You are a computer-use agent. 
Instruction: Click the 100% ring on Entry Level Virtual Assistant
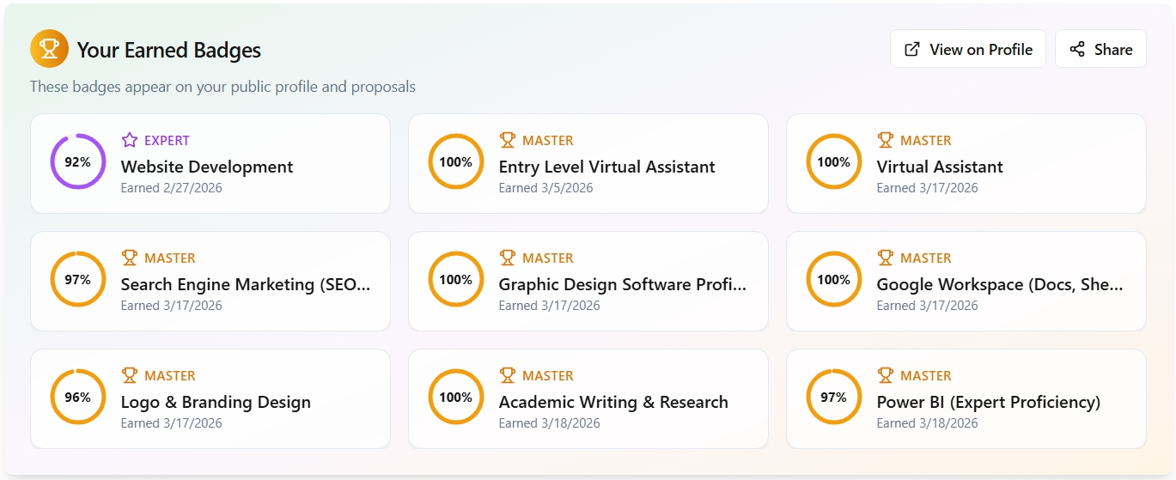click(x=456, y=161)
